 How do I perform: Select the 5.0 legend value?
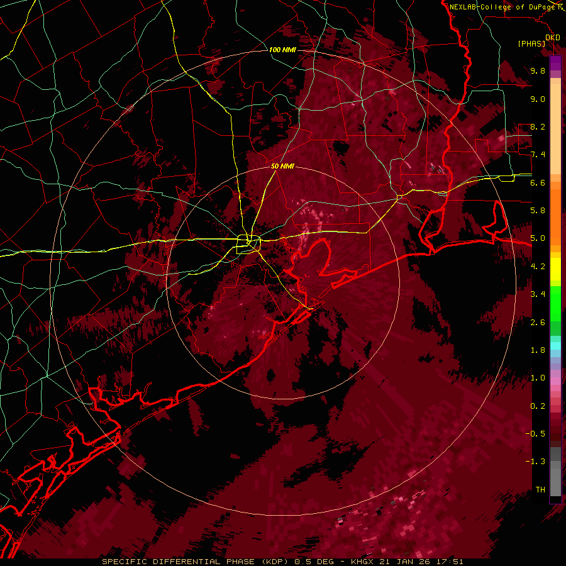click(x=538, y=238)
